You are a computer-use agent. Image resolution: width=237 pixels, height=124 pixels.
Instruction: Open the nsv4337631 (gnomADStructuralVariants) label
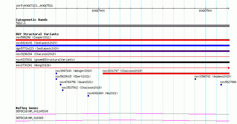tap(46, 60)
